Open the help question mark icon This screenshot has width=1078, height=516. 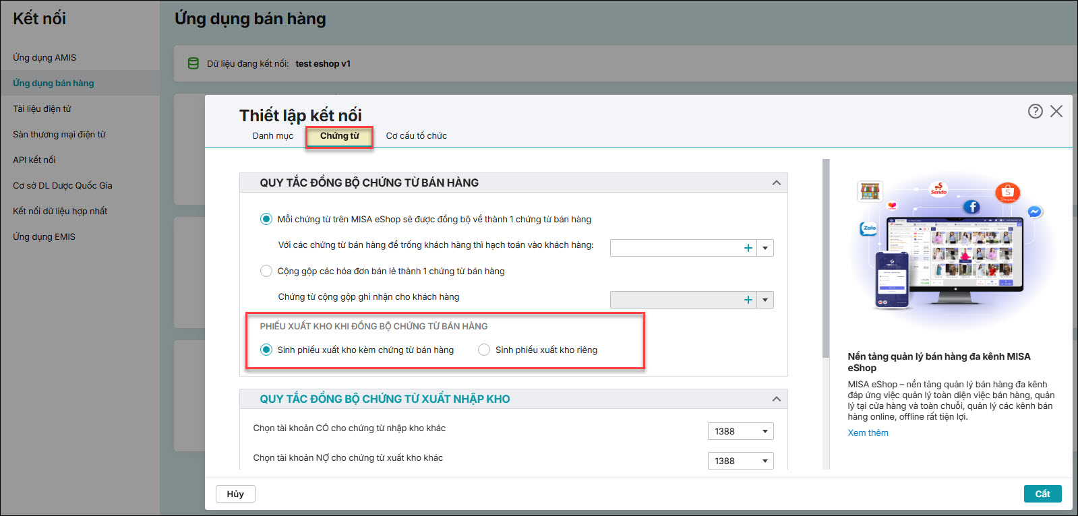click(1035, 111)
